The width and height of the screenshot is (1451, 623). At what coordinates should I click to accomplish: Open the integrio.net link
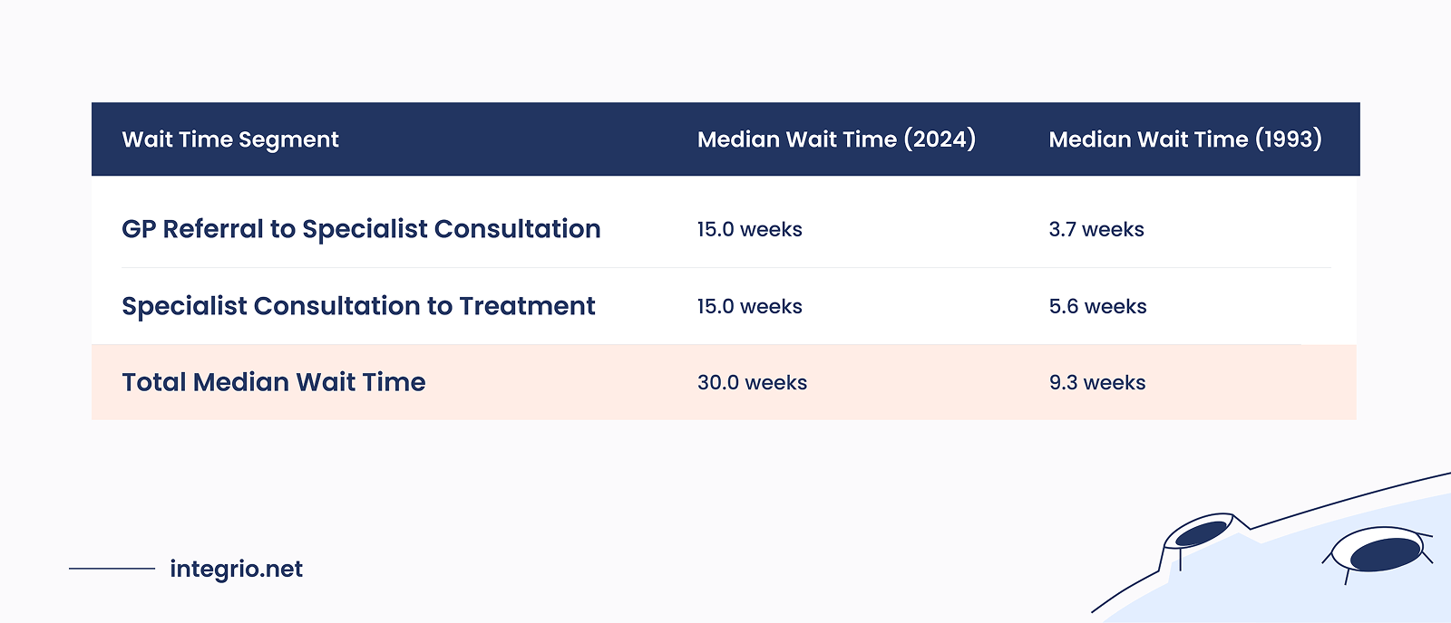click(x=236, y=569)
